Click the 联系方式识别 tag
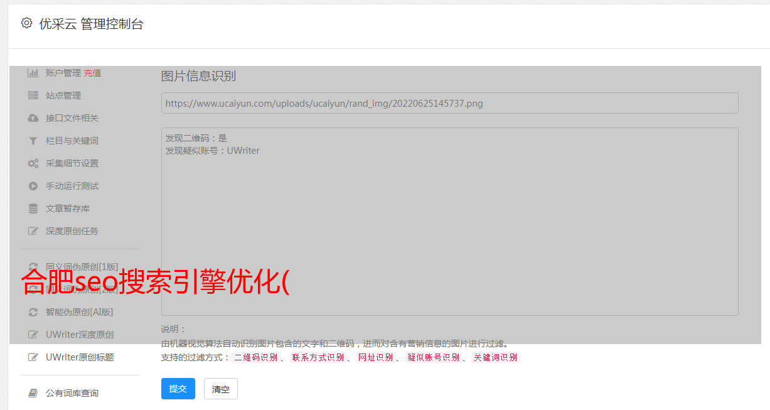This screenshot has height=410, width=770. 318,357
